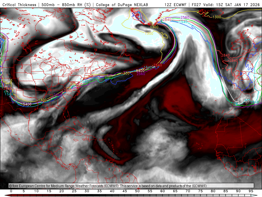Click the "45" label on the color scale
The width and height of the screenshot is (262, 197).
click(125, 191)
